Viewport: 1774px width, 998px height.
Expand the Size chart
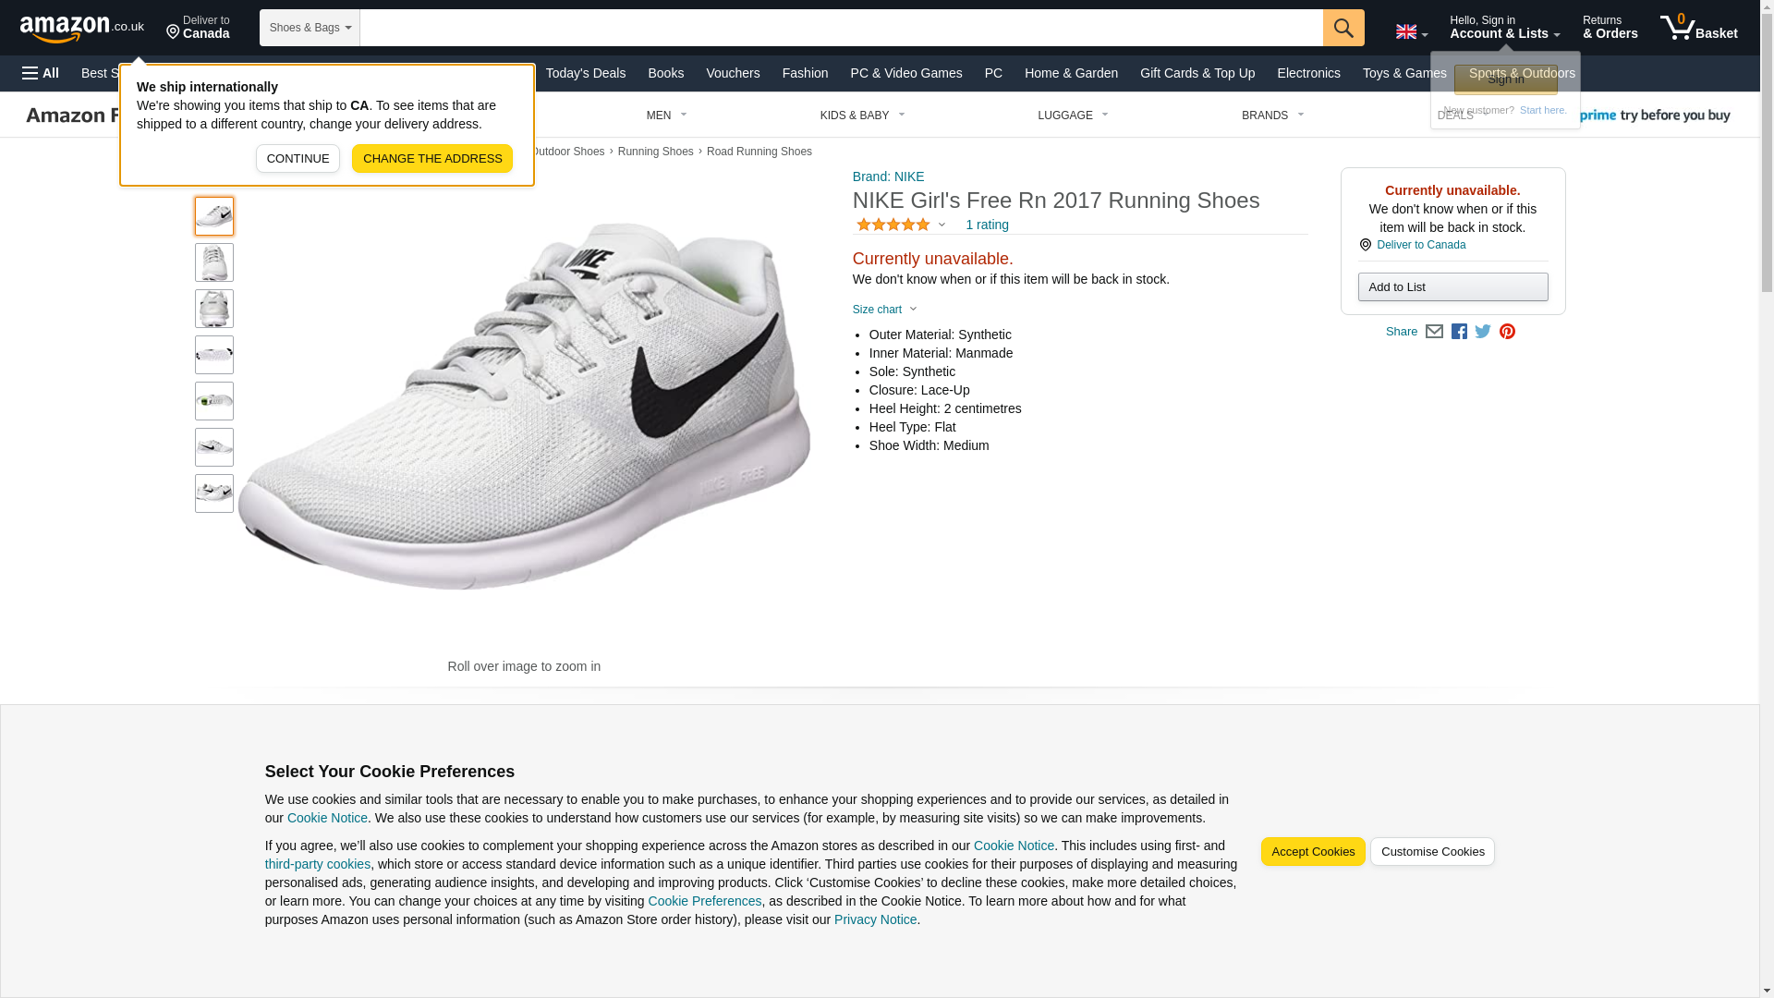(x=884, y=310)
